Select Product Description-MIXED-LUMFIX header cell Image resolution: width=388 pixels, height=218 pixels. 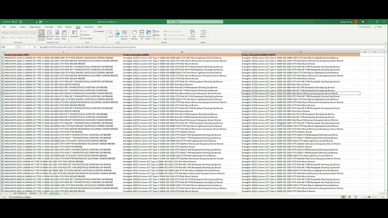301,55
